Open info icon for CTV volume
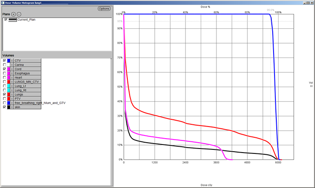 [x=12, y=60]
